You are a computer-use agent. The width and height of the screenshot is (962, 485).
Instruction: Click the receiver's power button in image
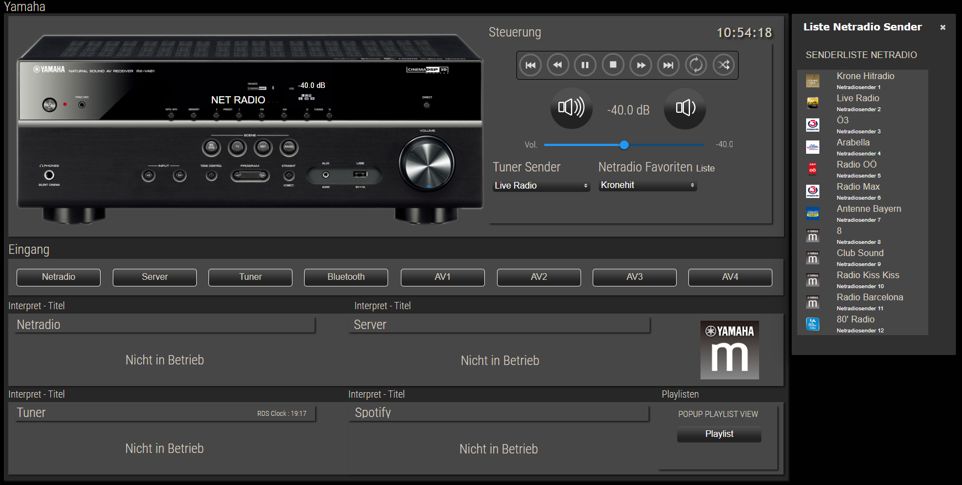point(50,105)
